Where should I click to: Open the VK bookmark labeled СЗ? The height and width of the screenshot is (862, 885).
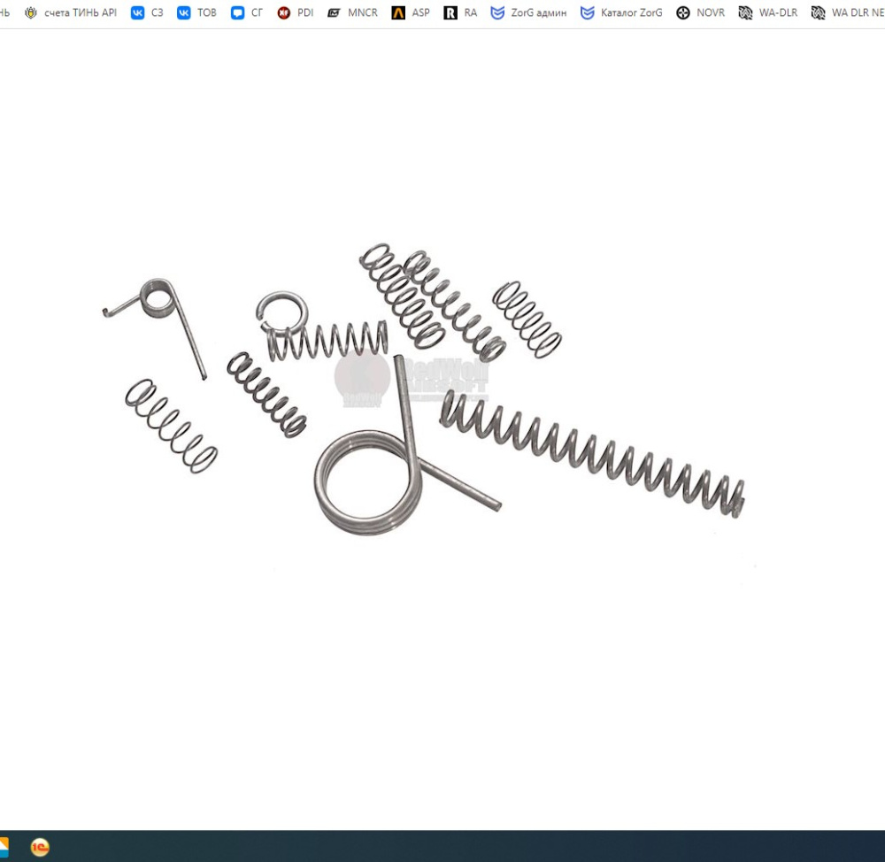pos(147,12)
